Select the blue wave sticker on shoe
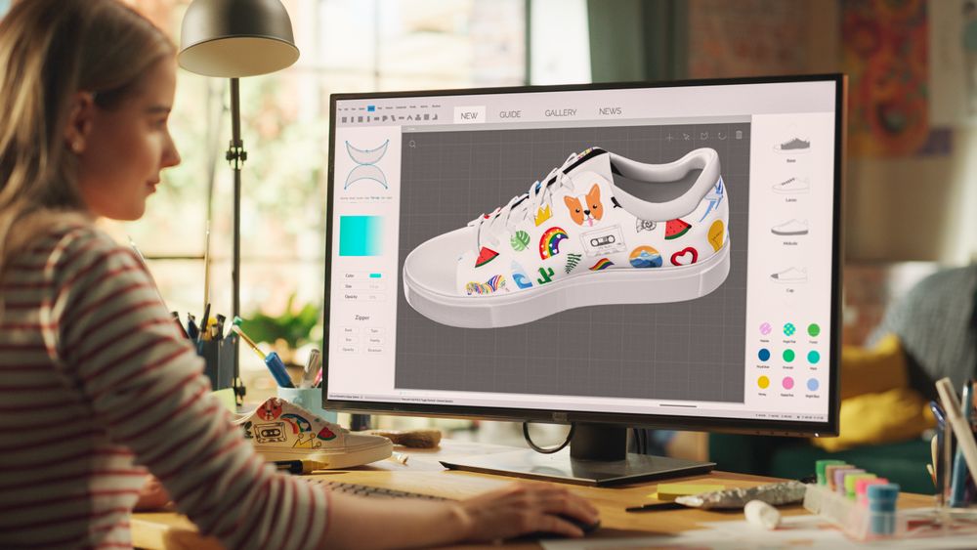Viewport: 977px width, 550px height. point(522,275)
